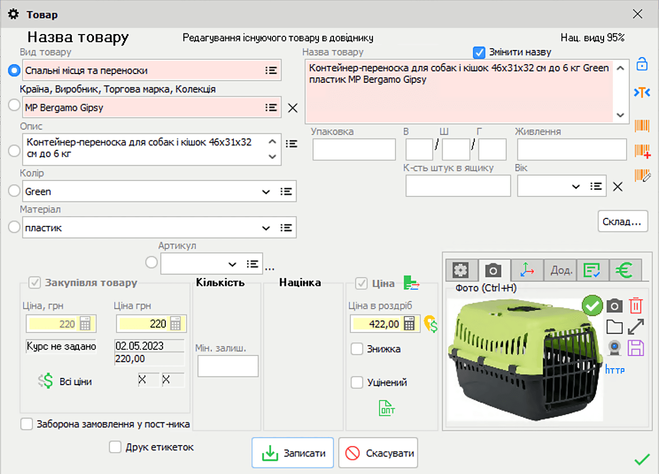Check the Уцінений checkbox
This screenshot has height=474, width=659.
click(356, 382)
